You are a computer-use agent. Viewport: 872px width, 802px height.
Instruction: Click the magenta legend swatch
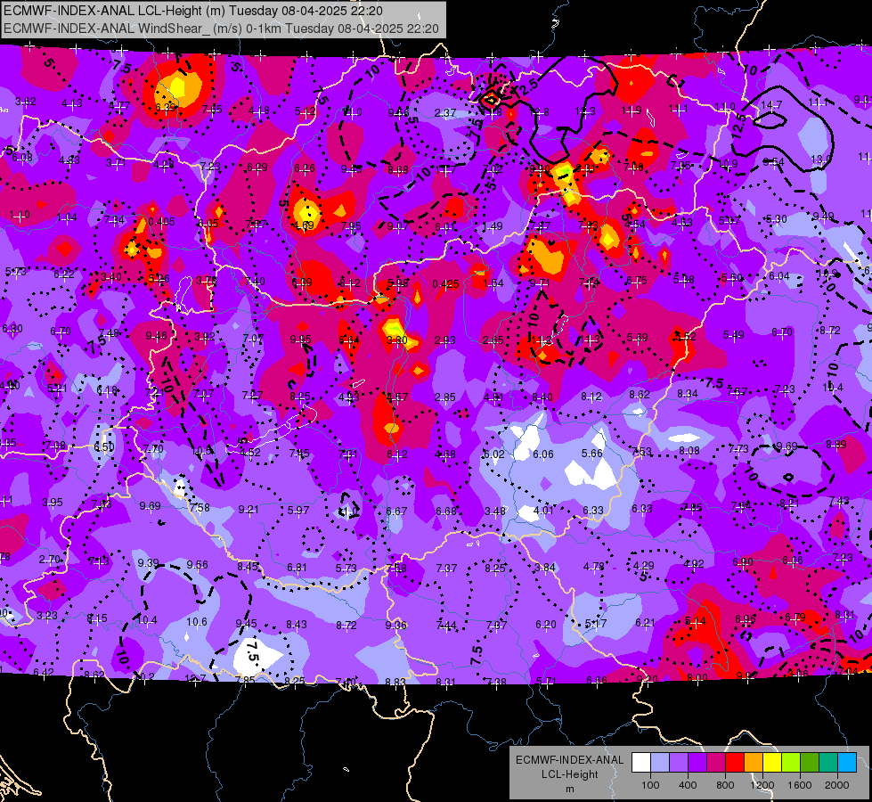click(x=716, y=763)
